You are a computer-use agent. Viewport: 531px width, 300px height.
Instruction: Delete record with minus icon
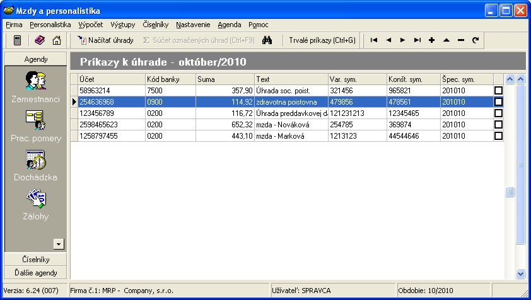(x=460, y=40)
